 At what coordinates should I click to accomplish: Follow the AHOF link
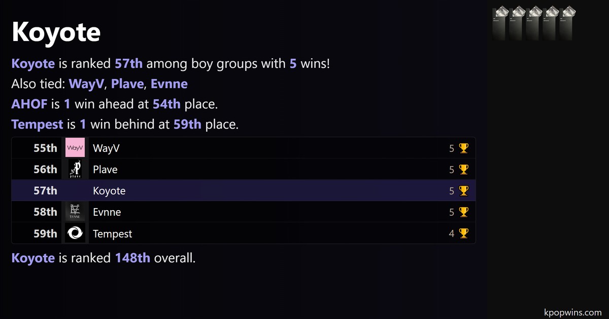[29, 104]
